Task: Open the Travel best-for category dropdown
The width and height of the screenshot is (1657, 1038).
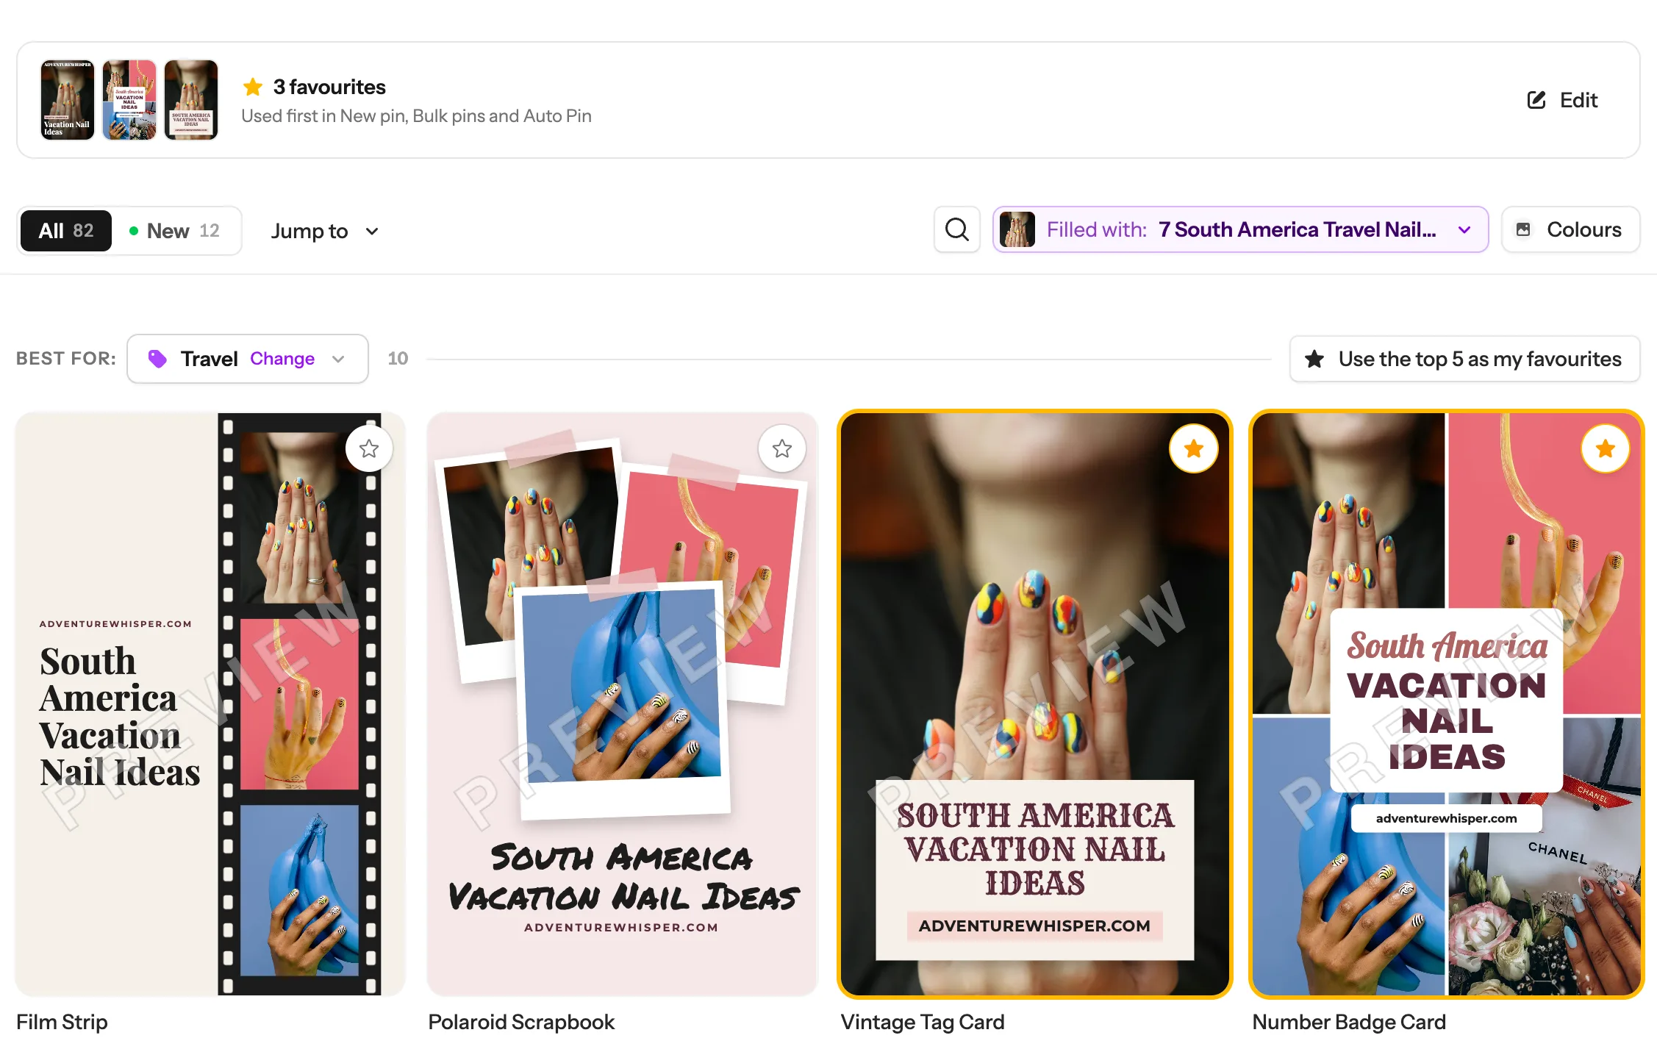Action: (x=248, y=359)
